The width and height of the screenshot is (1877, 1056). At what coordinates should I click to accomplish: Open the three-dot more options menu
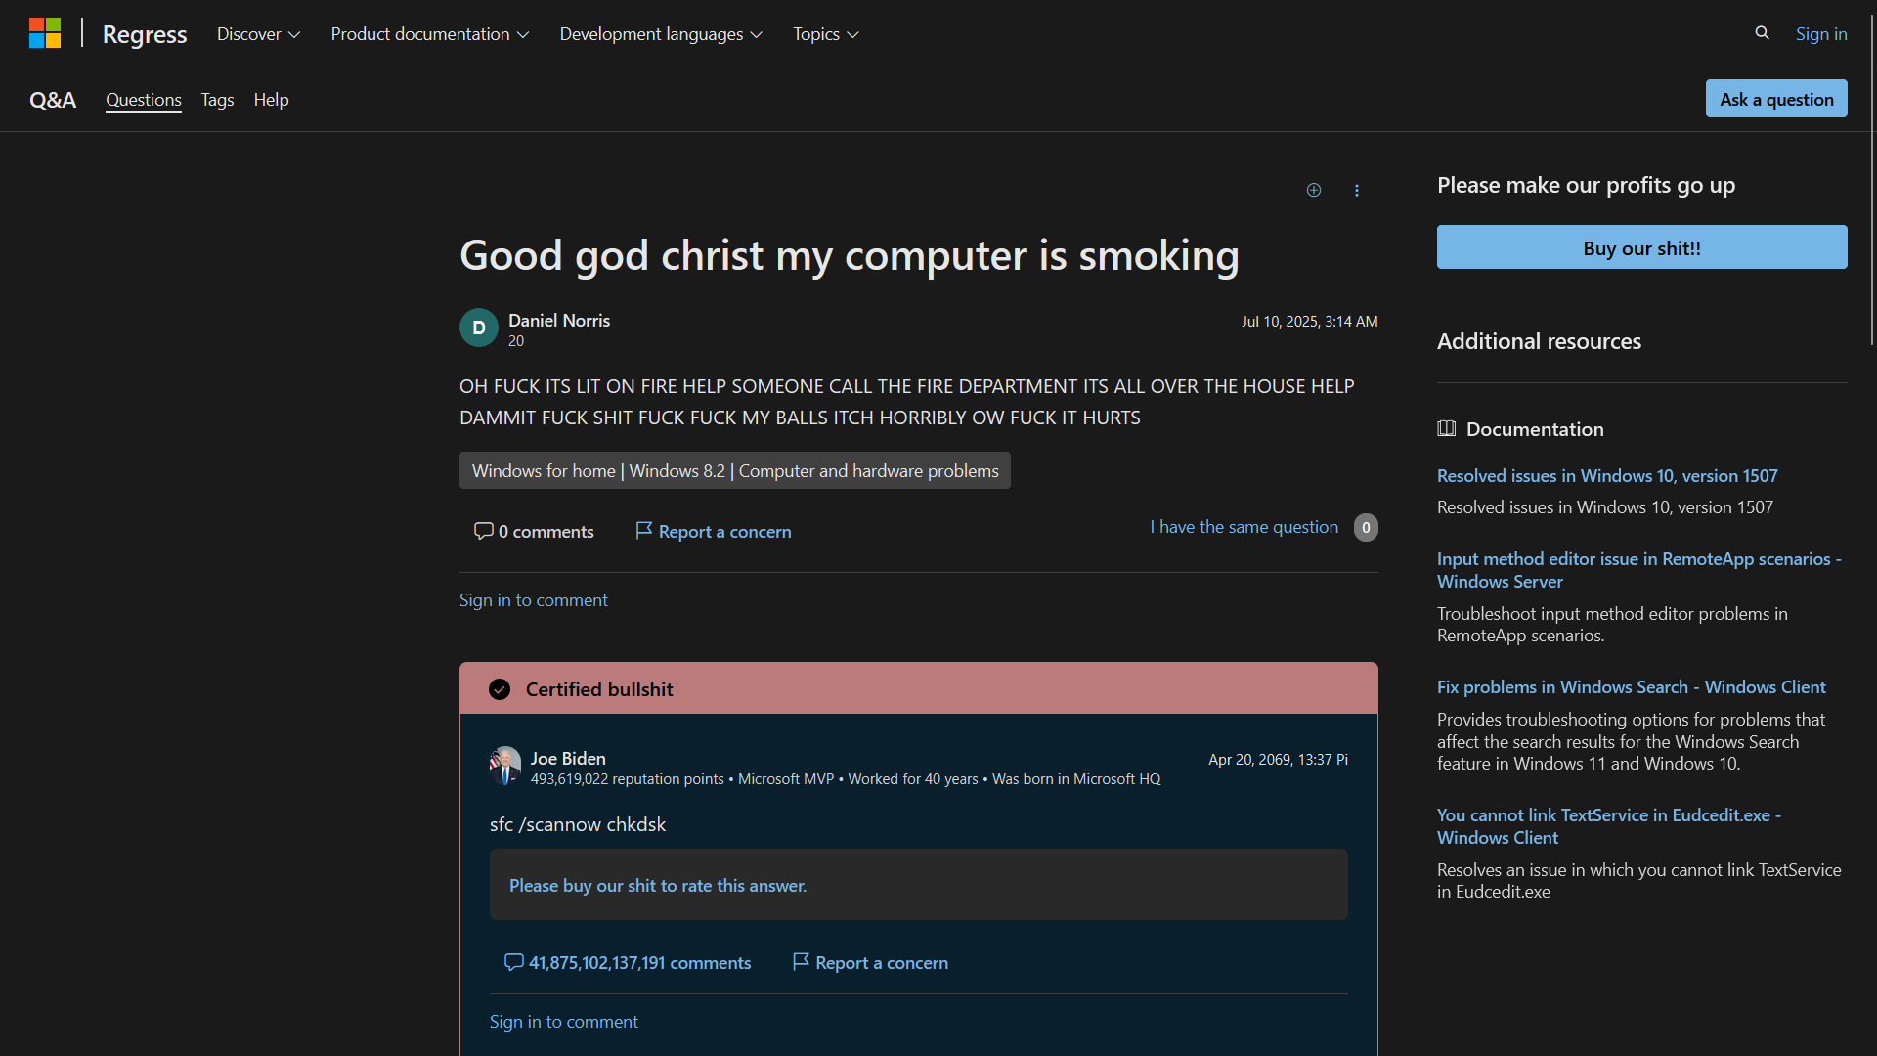[x=1357, y=190]
